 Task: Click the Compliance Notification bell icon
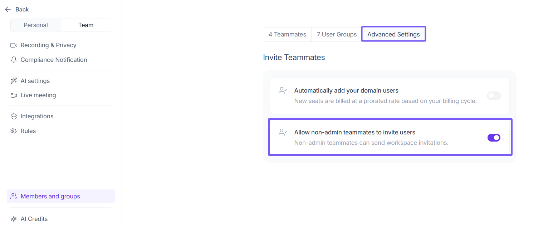(x=14, y=60)
